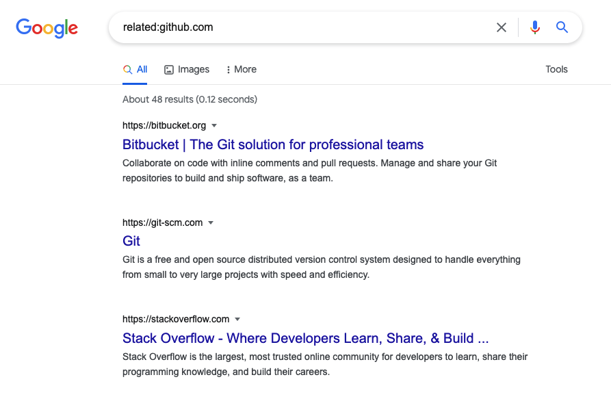The width and height of the screenshot is (611, 399).
Task: Click the blue magnifier search button
Action: [x=562, y=27]
